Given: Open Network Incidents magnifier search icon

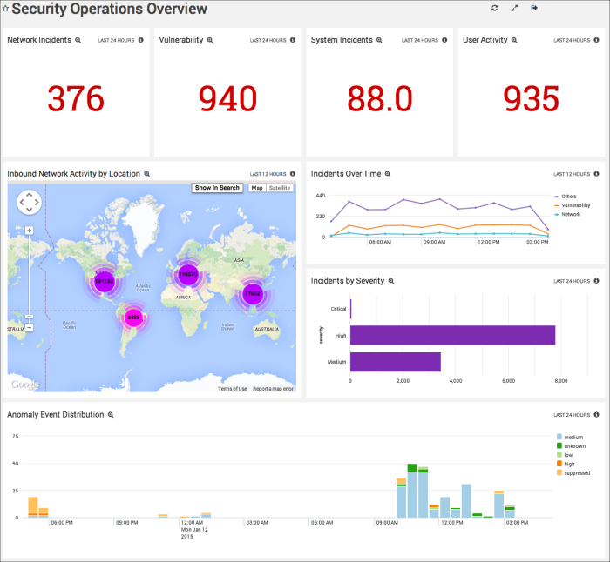Looking at the screenshot, I should coord(78,40).
